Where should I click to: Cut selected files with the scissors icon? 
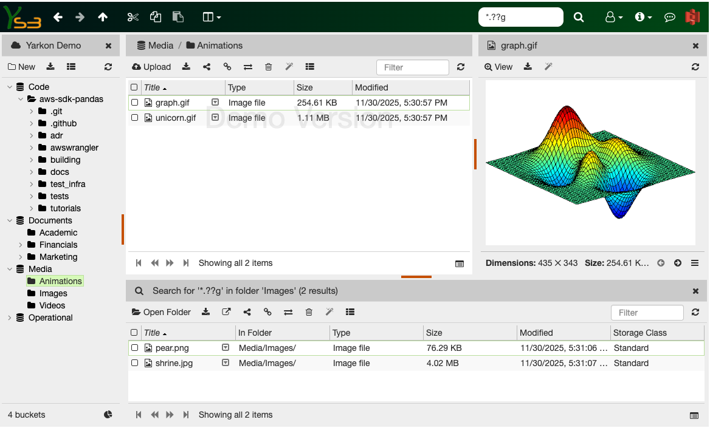[x=133, y=17]
